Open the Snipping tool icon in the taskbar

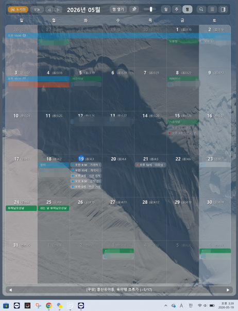point(38,306)
